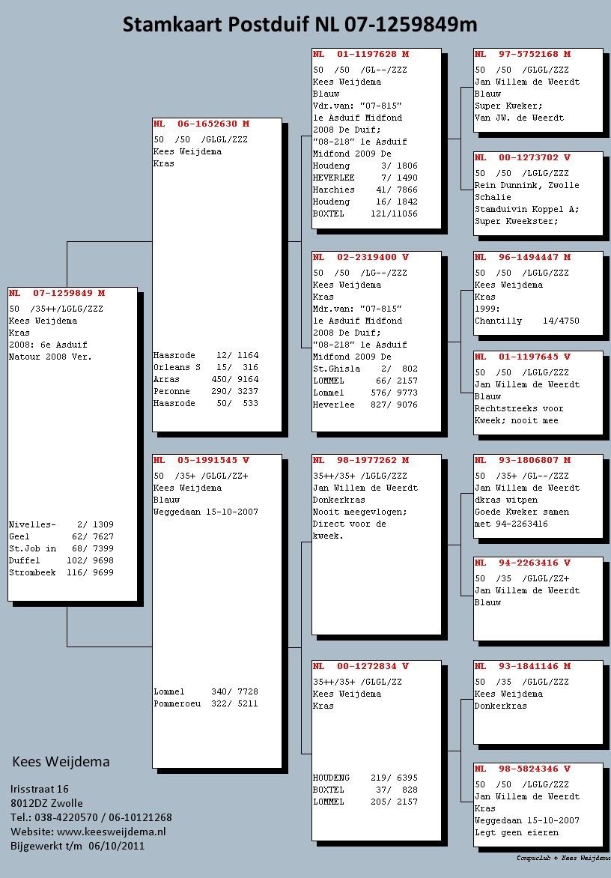
Task: Click ancestor NL 97-5752168 M header
Action: click(523, 54)
